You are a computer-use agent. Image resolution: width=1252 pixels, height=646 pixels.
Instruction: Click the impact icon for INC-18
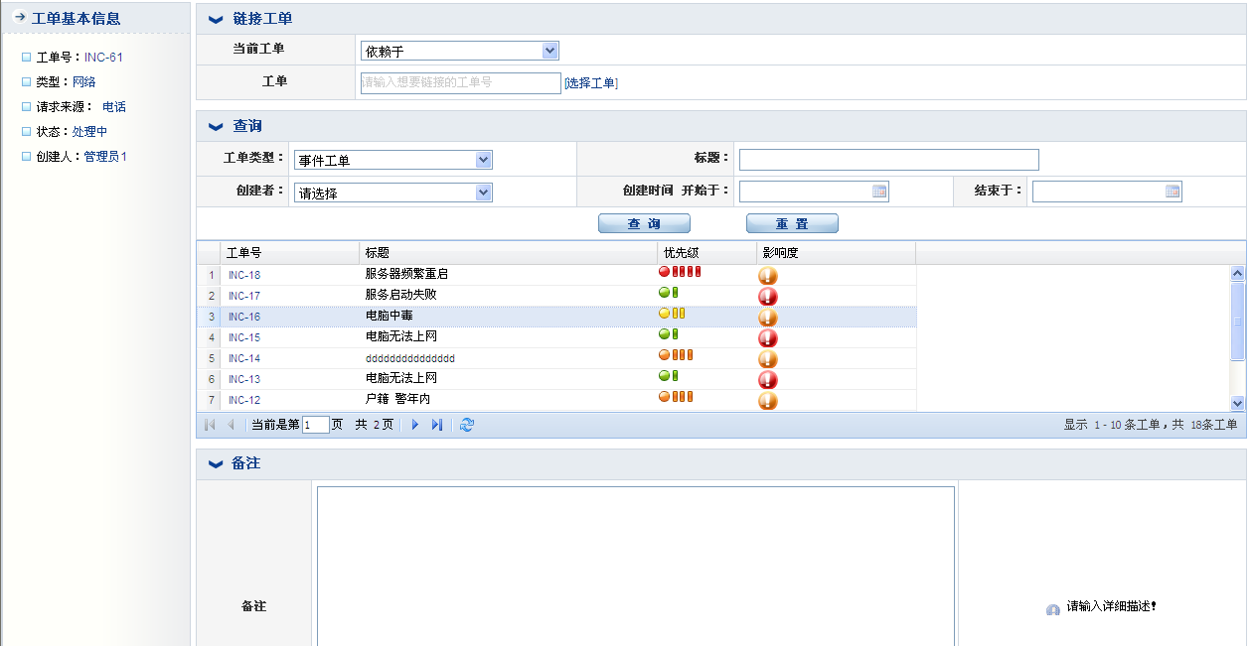768,276
